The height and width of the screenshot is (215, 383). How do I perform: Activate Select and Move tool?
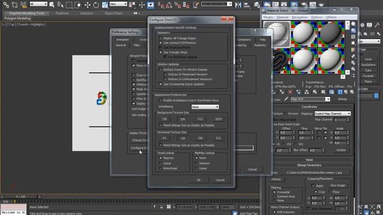87,5
